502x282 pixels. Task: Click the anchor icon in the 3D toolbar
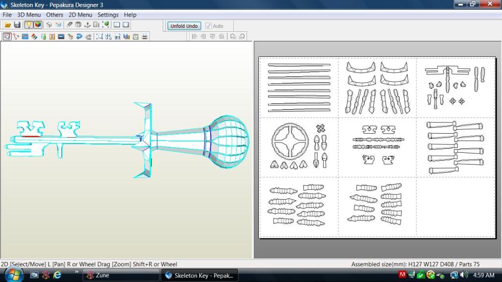point(87,24)
